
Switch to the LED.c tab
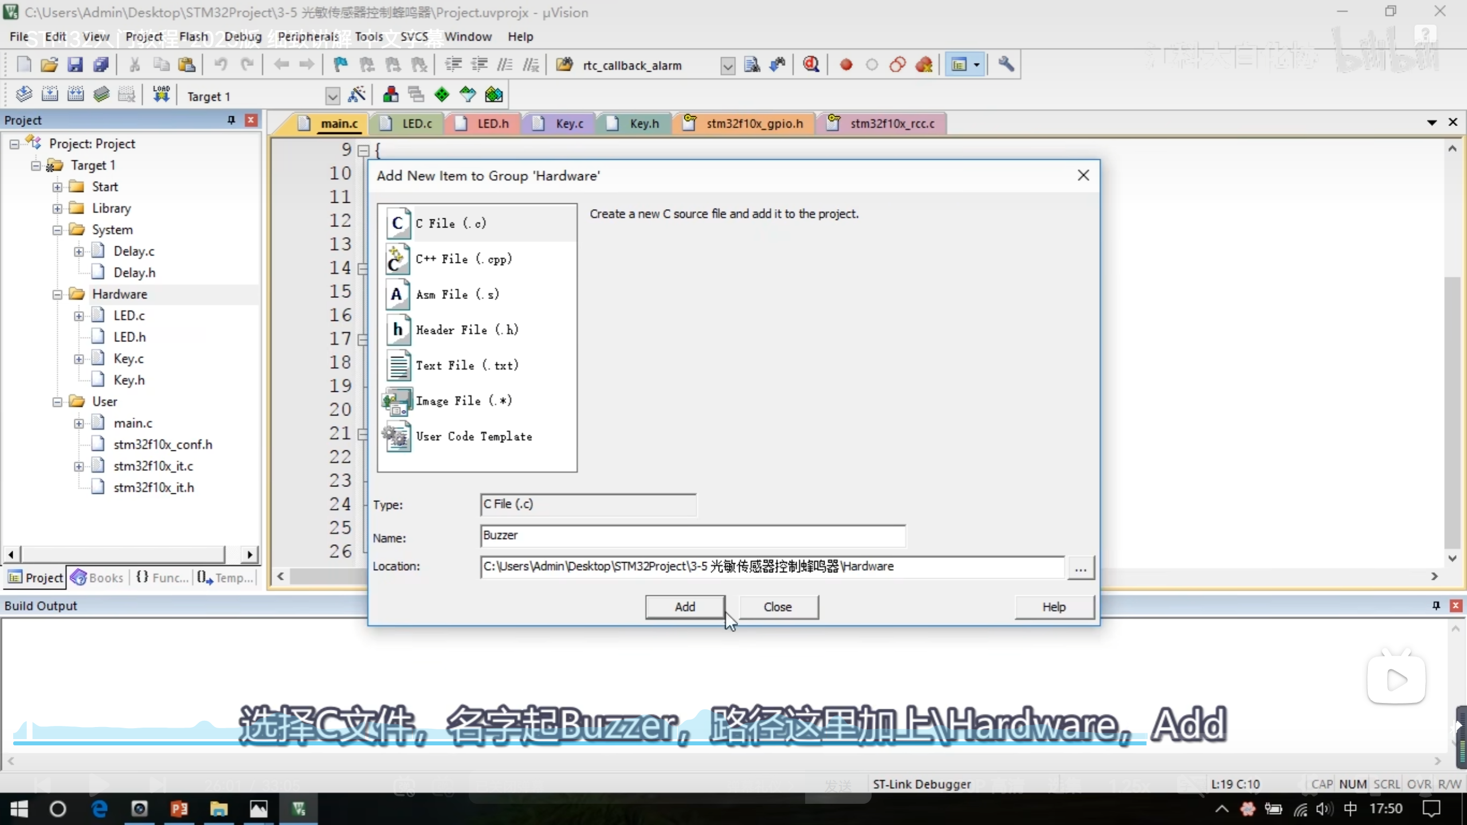coord(416,124)
